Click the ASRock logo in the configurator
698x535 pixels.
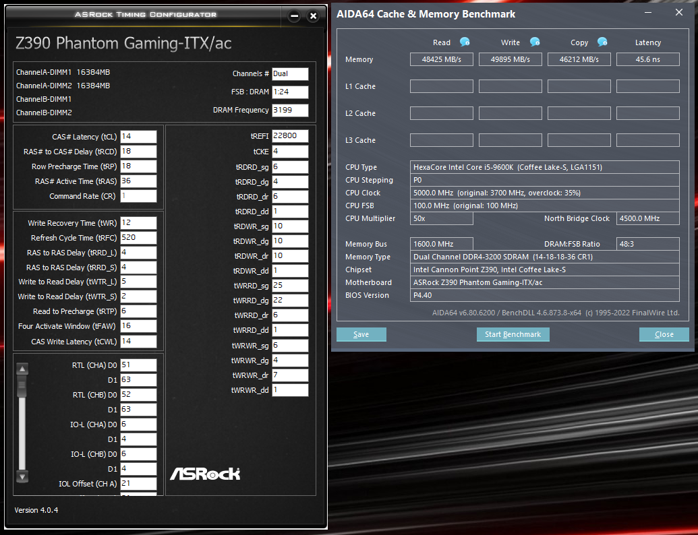[205, 474]
